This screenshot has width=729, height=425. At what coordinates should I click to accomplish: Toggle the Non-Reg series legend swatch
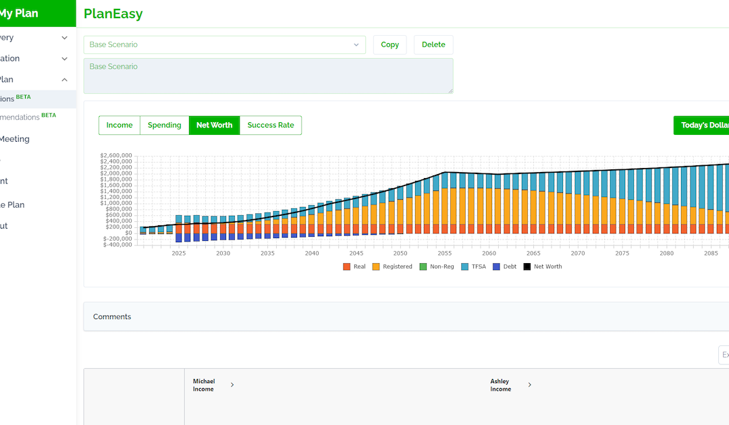pyautogui.click(x=423, y=266)
